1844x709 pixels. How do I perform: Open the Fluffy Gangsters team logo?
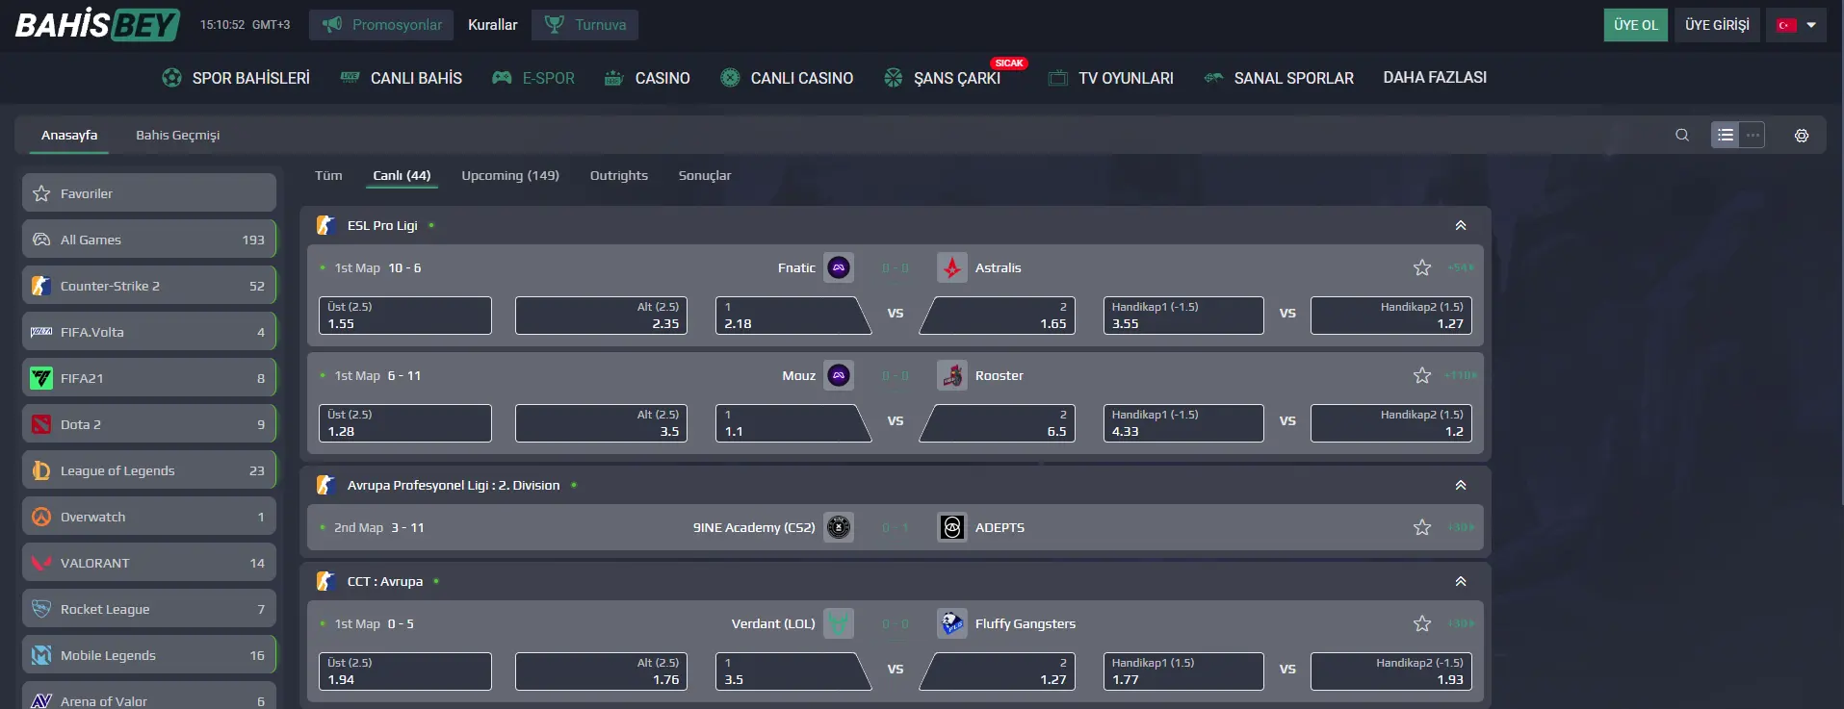tap(952, 623)
